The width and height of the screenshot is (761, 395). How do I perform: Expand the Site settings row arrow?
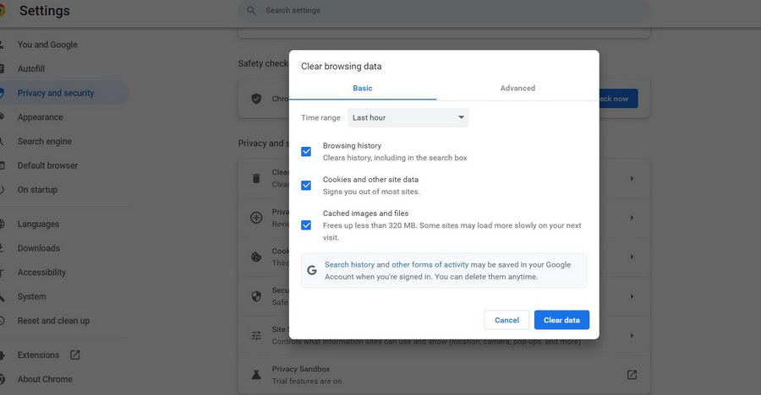pyautogui.click(x=632, y=335)
